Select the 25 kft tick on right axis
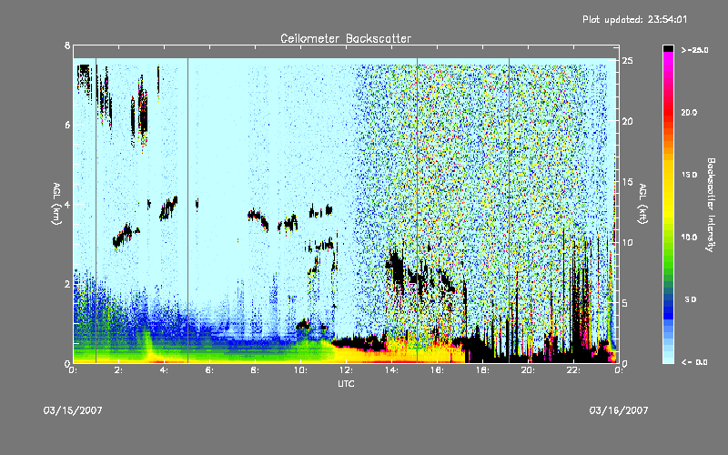This screenshot has width=728, height=455. pyautogui.click(x=627, y=61)
